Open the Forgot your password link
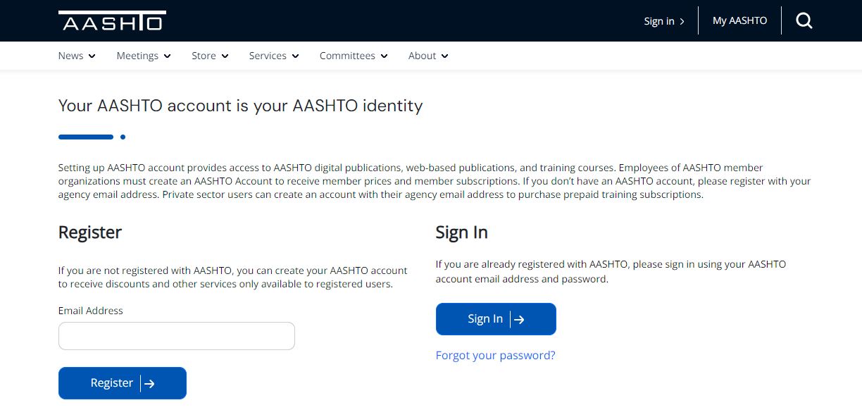 coord(496,355)
